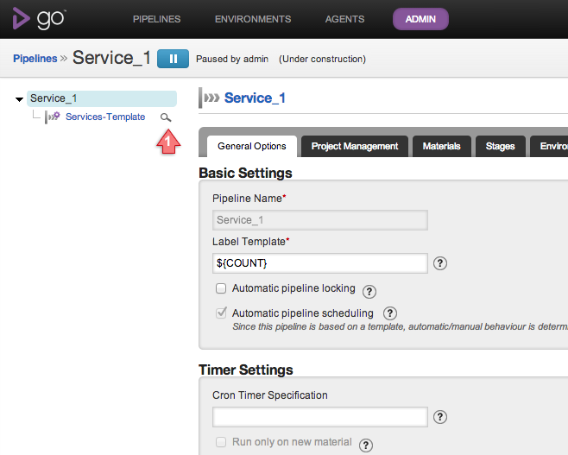Click the Pipelines breadcrumb link
This screenshot has height=455, width=568.
point(35,59)
